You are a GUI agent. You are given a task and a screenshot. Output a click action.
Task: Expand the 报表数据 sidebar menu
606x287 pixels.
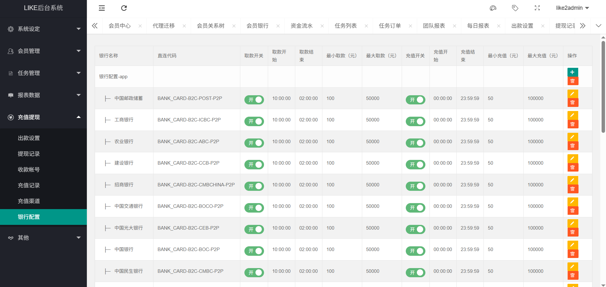[x=43, y=95]
